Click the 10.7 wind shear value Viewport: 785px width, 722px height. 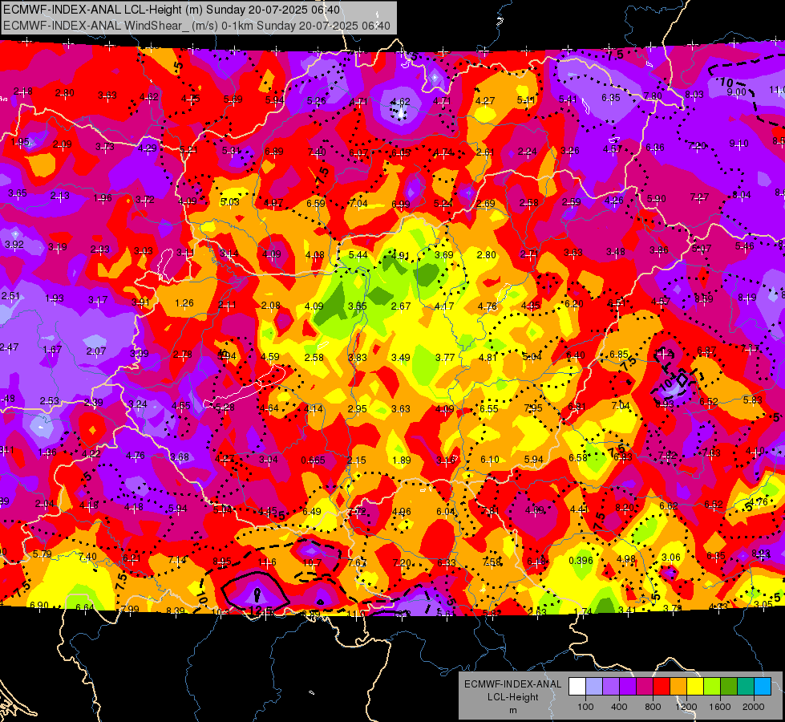tap(312, 562)
